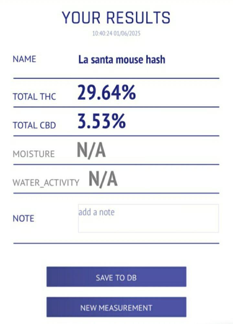Click the divider line beneath the NOTE row

(116, 243)
